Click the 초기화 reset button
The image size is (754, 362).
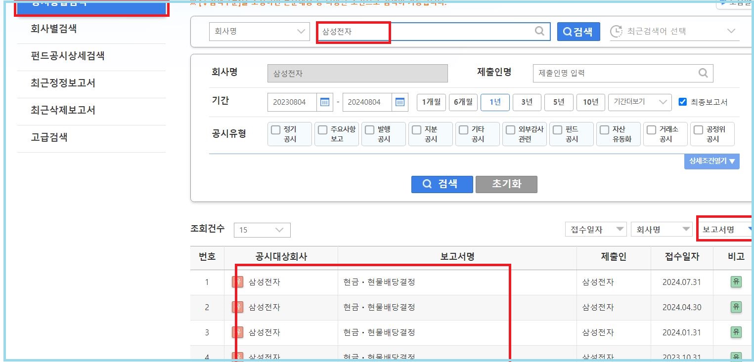[506, 185]
